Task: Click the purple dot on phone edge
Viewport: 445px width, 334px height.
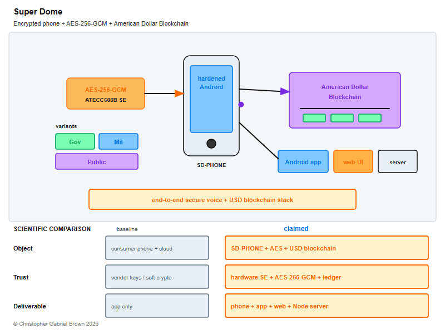Action: [241, 105]
